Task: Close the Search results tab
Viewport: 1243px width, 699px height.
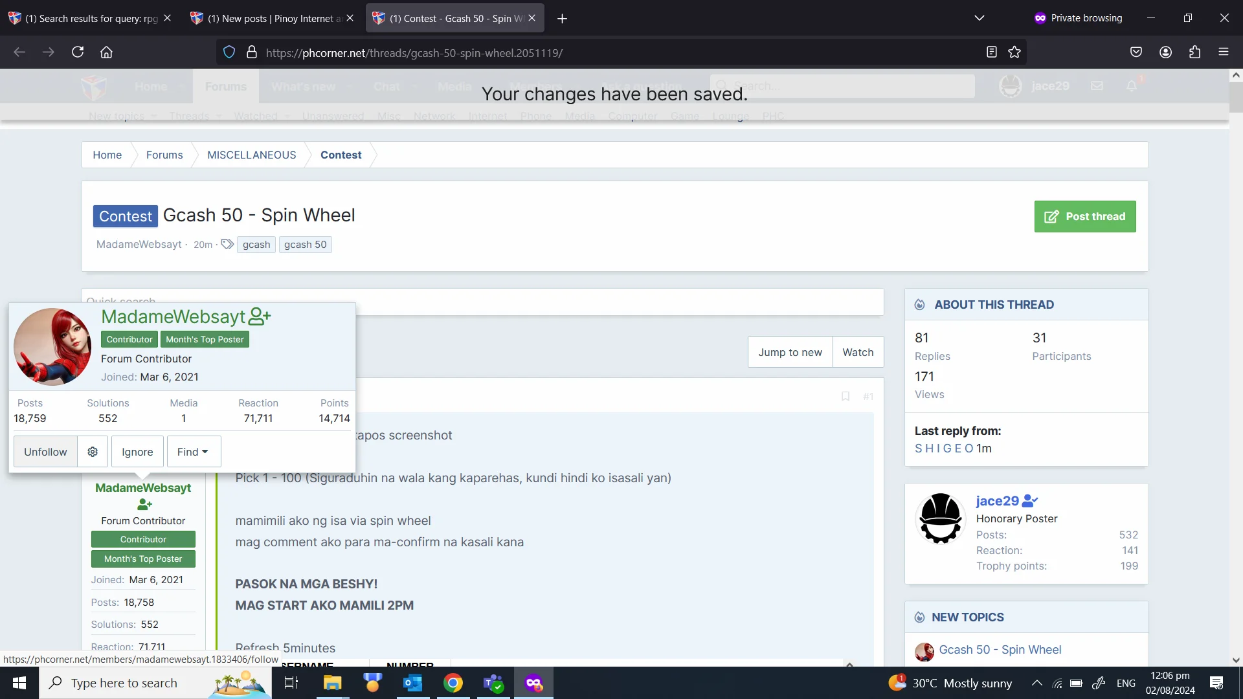Action: pos(168,18)
